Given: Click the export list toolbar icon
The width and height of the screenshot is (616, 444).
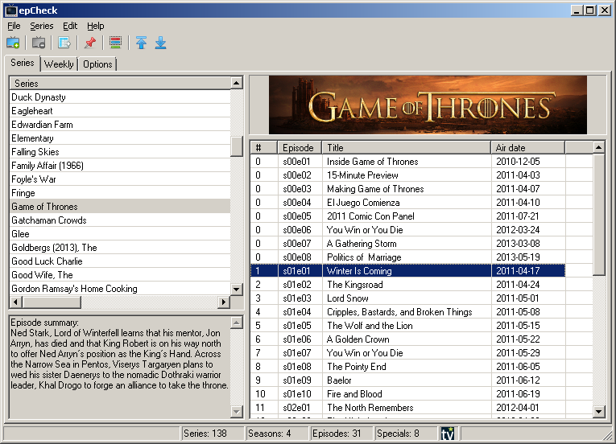Looking at the screenshot, I should pos(64,43).
